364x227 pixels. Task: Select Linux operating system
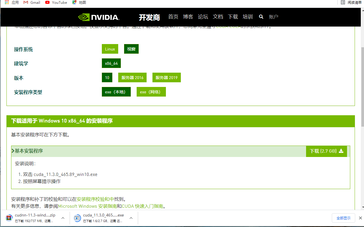tap(110, 49)
